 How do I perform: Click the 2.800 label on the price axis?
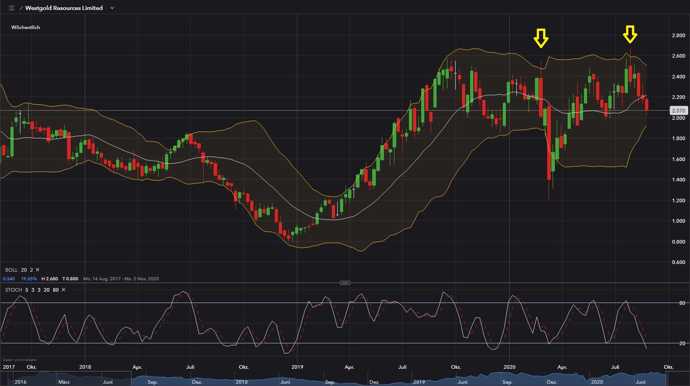[x=678, y=35]
